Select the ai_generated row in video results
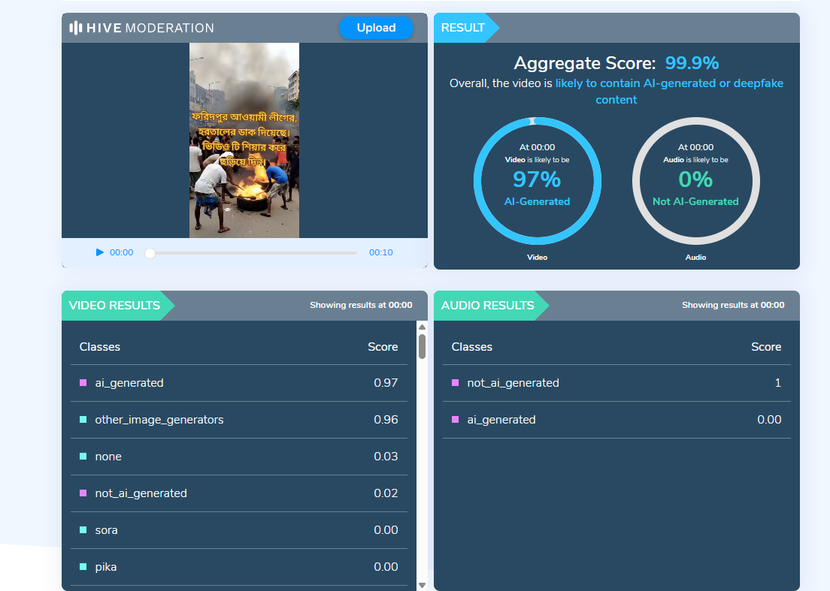Viewport: 830px width, 591px height. (239, 383)
